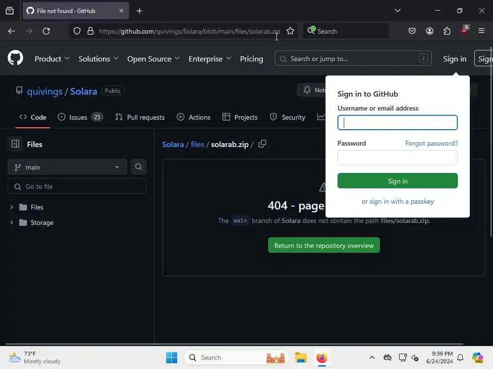This screenshot has height=369, width=493.
Task: Open the Pricing page link
Action: (x=251, y=59)
